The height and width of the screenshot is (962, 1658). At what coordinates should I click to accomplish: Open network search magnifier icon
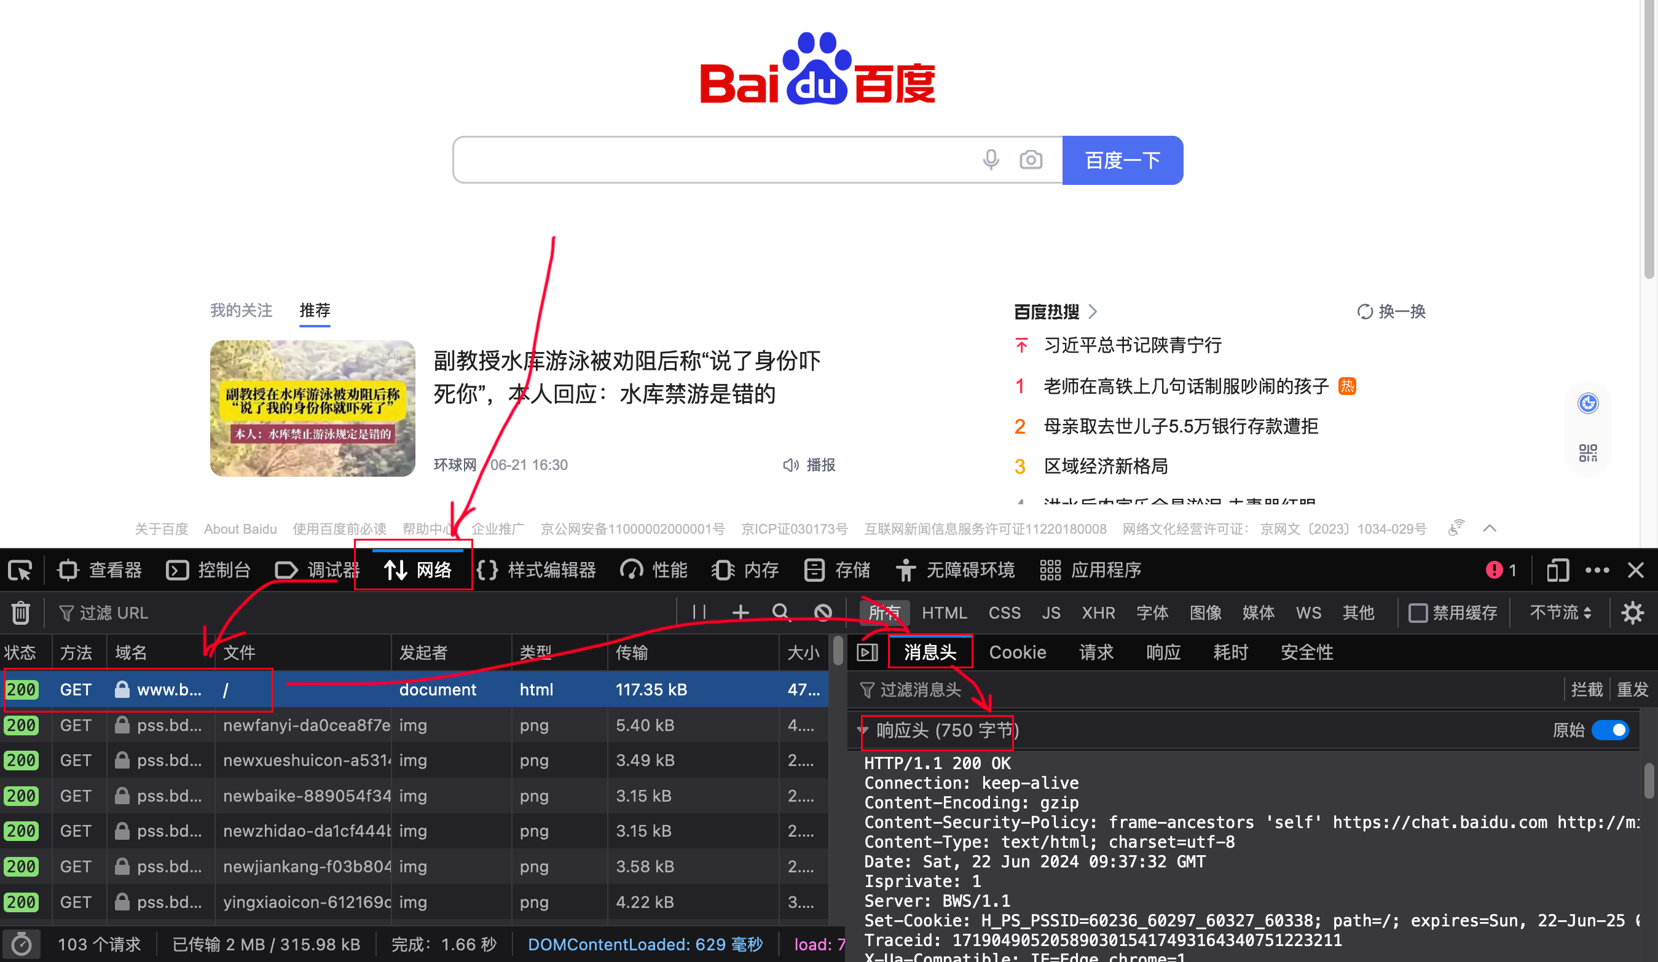781,612
